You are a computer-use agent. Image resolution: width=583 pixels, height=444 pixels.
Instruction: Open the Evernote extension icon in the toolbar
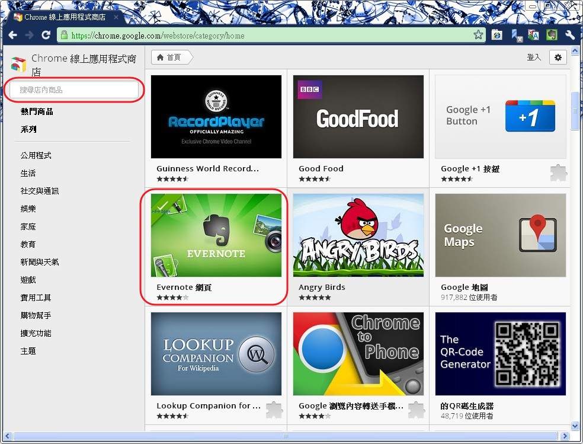552,36
